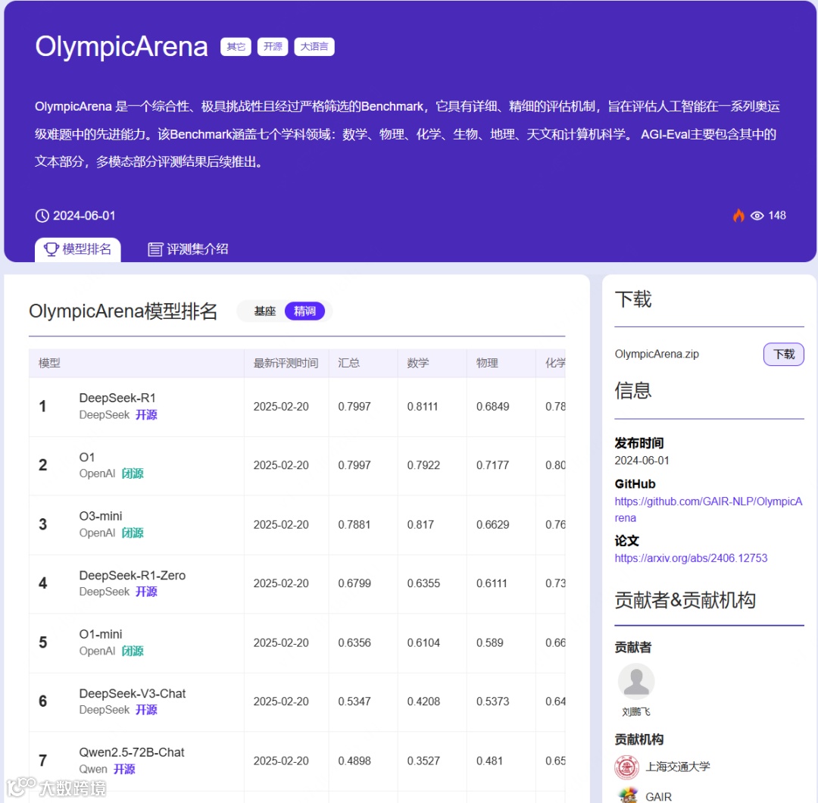
Task: Click the 开源 label under DeepSeek-R1
Action: coord(147,415)
